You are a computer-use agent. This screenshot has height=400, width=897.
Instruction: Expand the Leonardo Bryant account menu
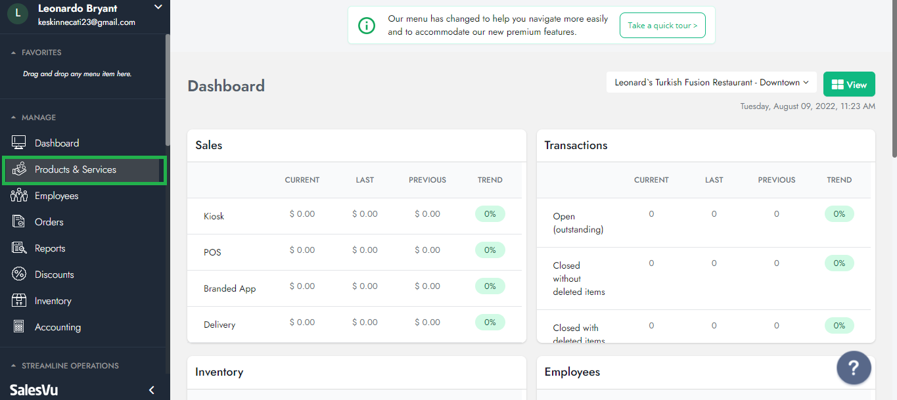pyautogui.click(x=157, y=7)
